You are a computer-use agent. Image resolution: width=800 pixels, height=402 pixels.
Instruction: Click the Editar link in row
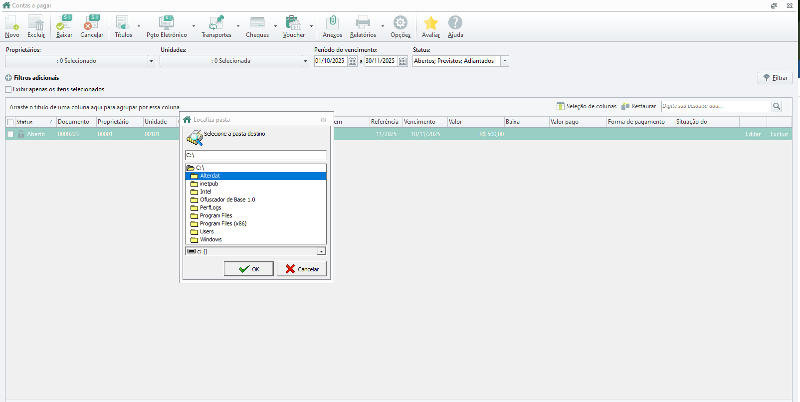[x=753, y=134]
